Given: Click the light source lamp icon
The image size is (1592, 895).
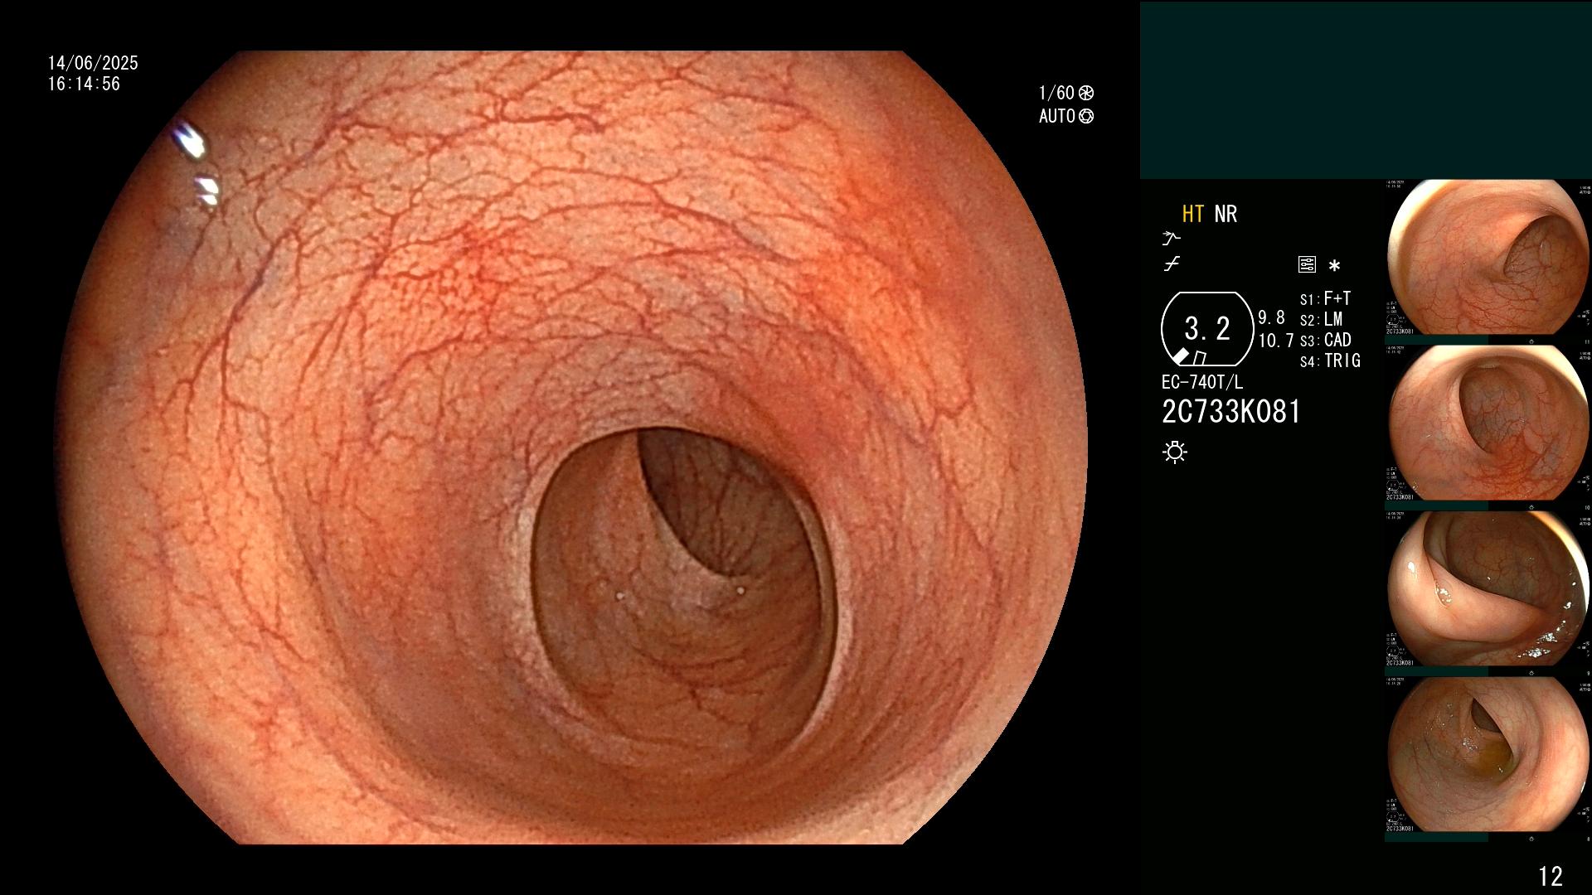Looking at the screenshot, I should coord(1175,452).
